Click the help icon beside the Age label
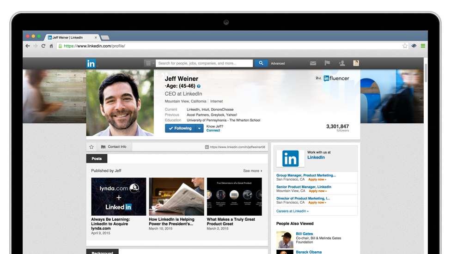The width and height of the screenshot is (451, 254). [199, 86]
